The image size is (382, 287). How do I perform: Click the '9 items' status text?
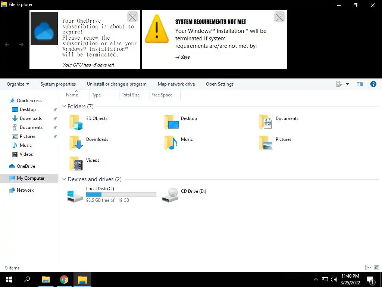point(12,268)
